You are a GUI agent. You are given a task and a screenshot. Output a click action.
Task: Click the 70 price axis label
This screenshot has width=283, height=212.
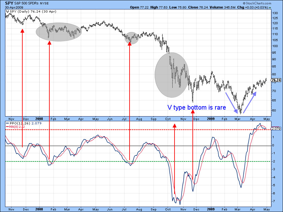point(274,91)
